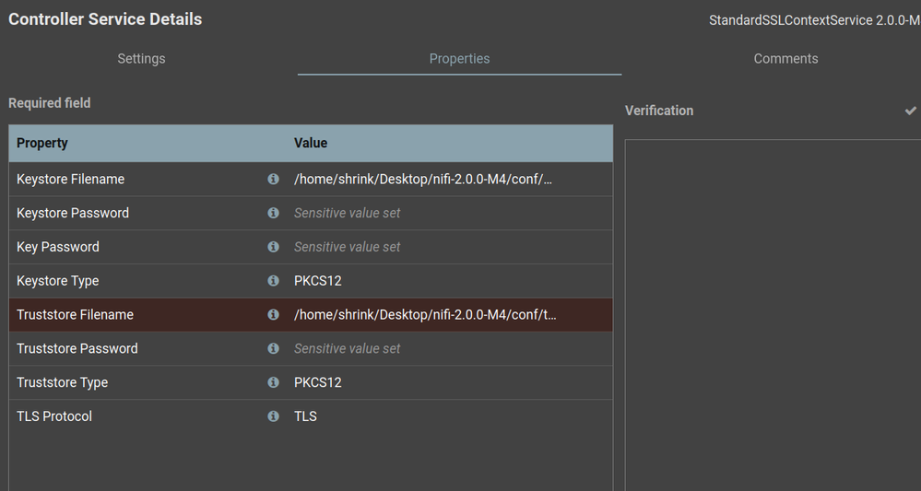Screen dimensions: 921x491
Task: Go to the Comments tab
Action: click(785, 59)
